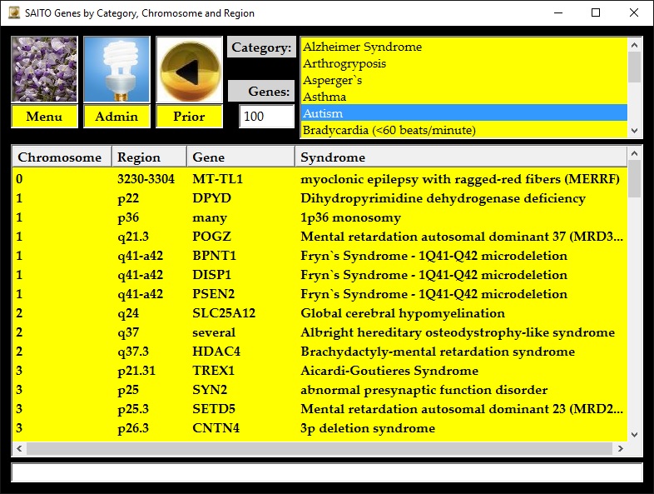654x494 pixels.
Task: Click the light bulb Admin image
Action: pos(116,70)
